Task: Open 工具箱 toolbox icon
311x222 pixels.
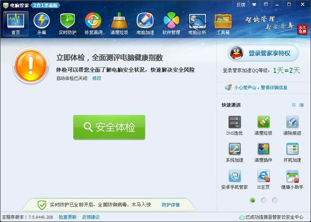Action: point(223,24)
